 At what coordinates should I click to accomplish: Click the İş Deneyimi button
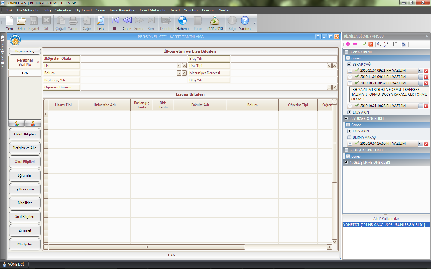25,189
